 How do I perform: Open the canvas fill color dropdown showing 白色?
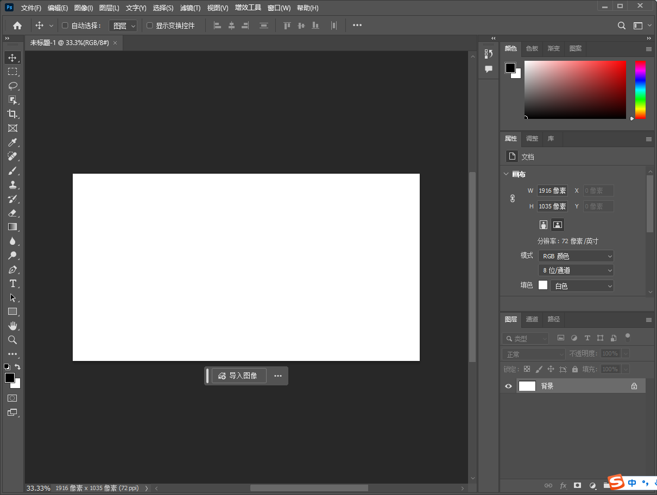point(582,285)
